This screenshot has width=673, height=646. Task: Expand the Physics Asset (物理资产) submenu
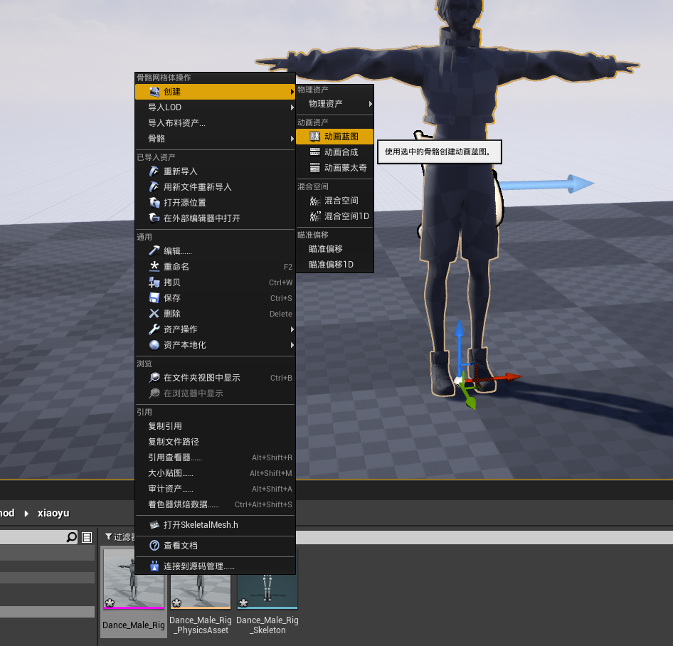click(x=334, y=104)
